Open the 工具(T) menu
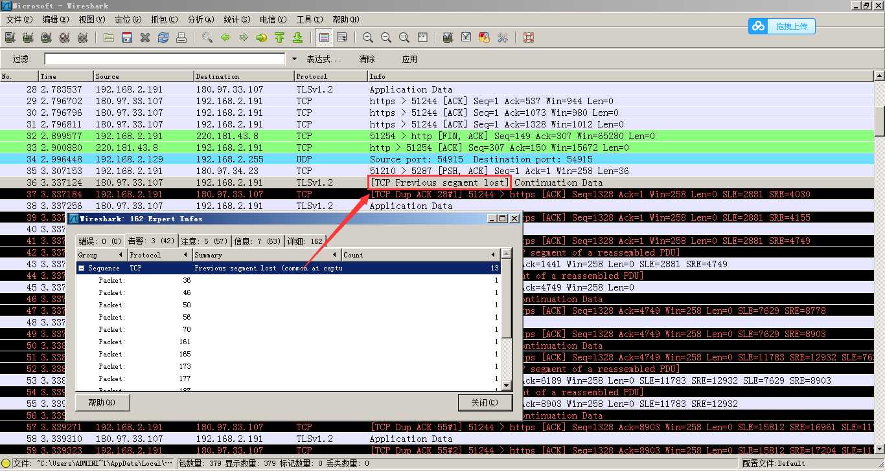 point(309,19)
